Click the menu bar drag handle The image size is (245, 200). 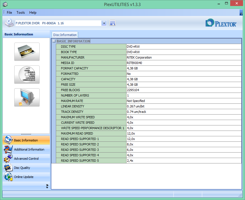pyautogui.click(x=4, y=12)
